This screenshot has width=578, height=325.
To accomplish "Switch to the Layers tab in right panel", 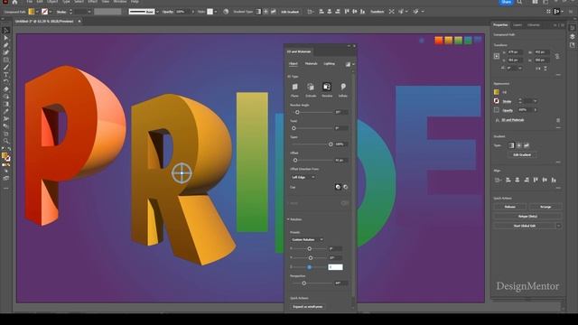I will (517, 25).
